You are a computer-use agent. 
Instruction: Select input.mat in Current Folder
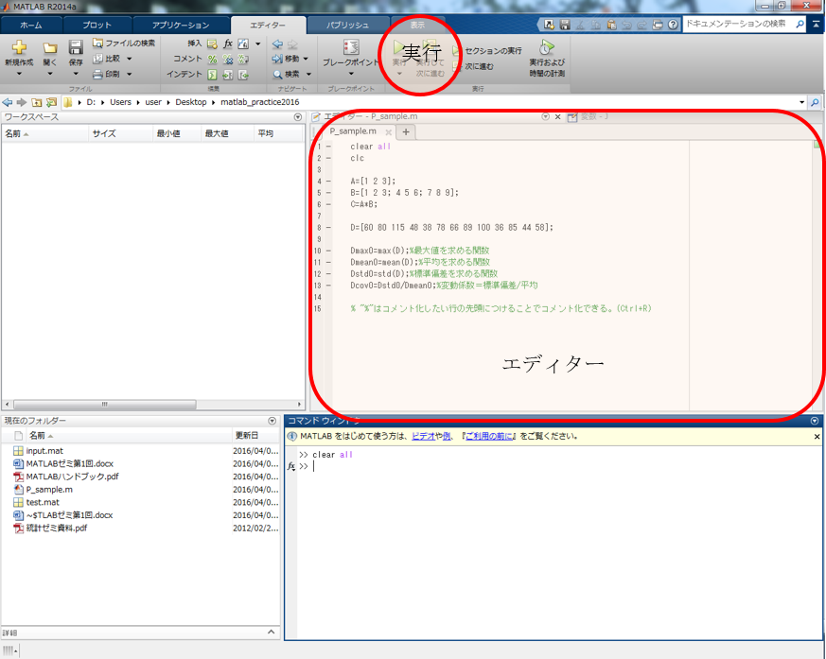tap(44, 451)
